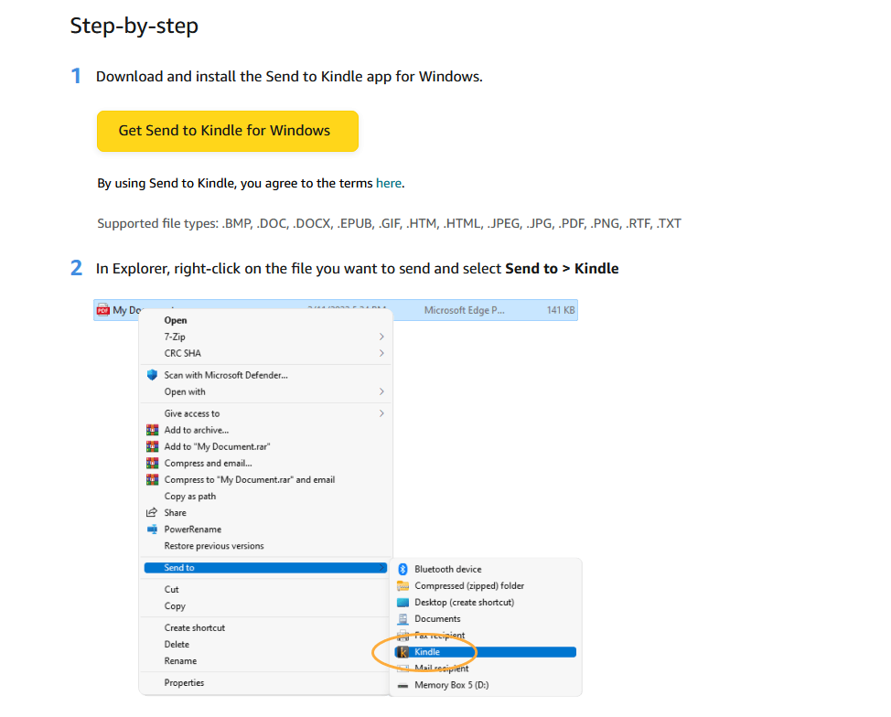The width and height of the screenshot is (891, 717).
Task: Choose Copy as path menu entry
Action: point(190,497)
